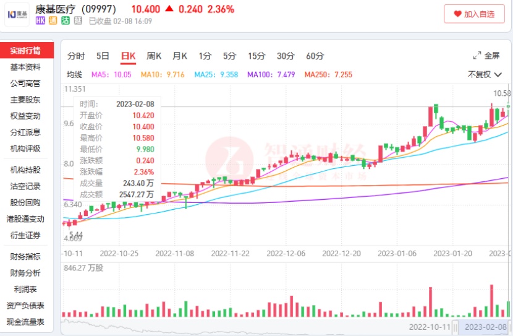Viewport: 513px width, 336px height.
Task: Click the MA100: 7.479 indicator label
Action: click(271, 75)
